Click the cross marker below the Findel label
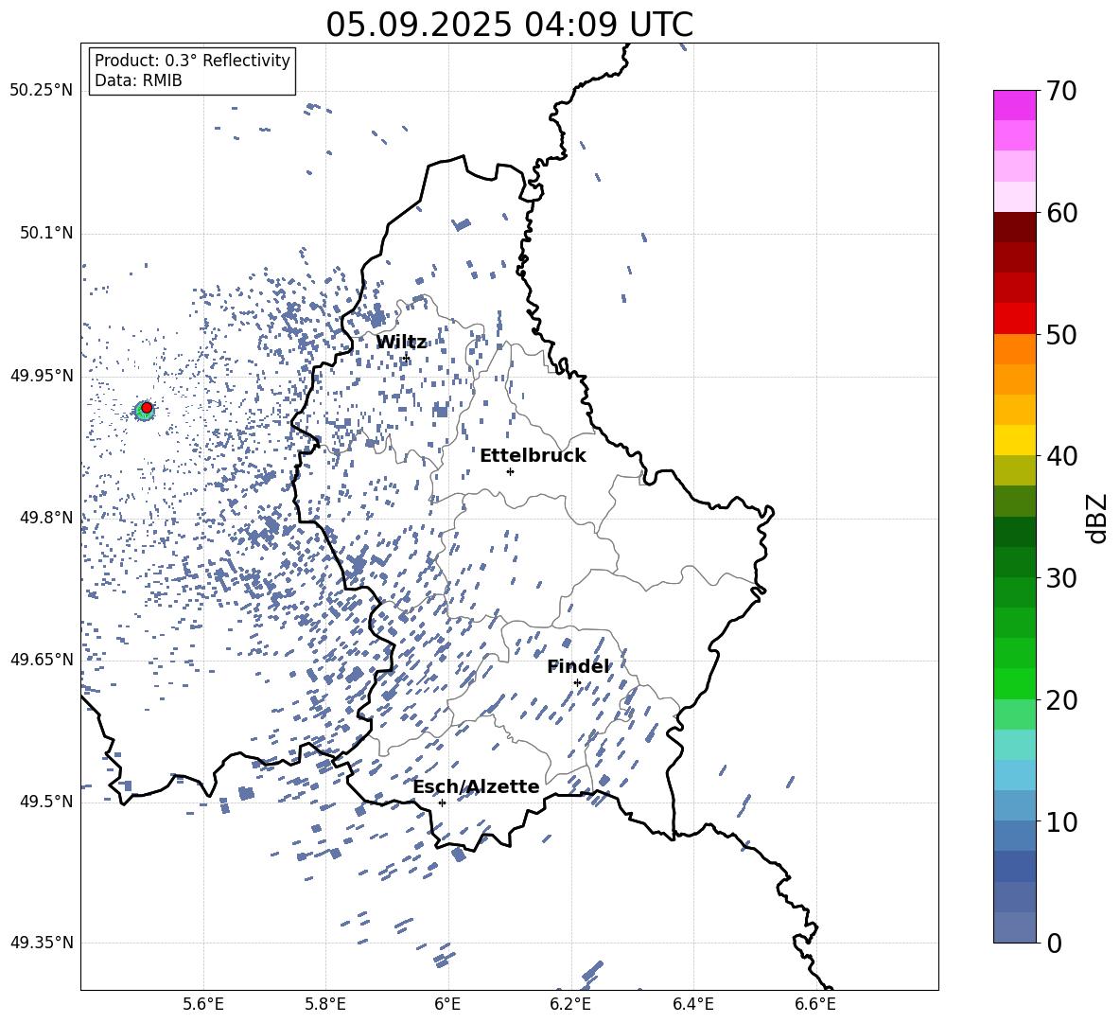 (577, 683)
